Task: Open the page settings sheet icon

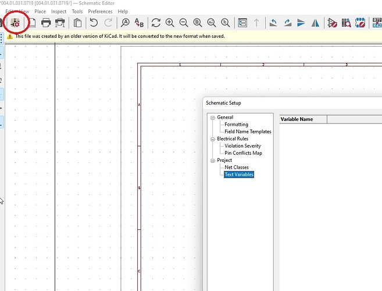Action: pyautogui.click(x=32, y=23)
